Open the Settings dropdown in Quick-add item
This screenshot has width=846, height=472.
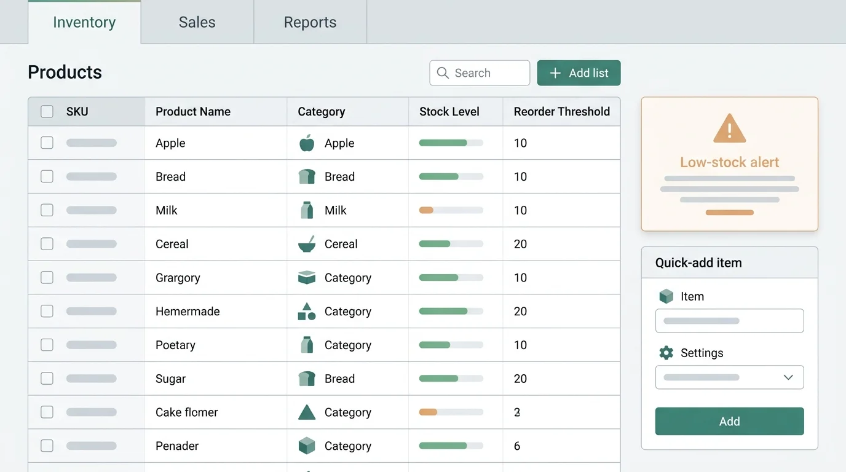coord(730,377)
